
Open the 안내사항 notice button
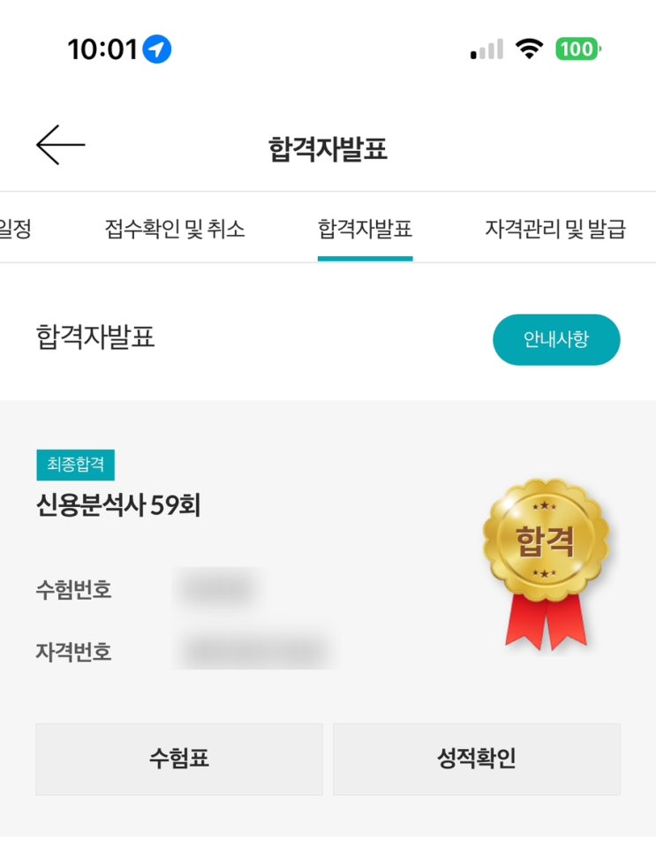[556, 339]
